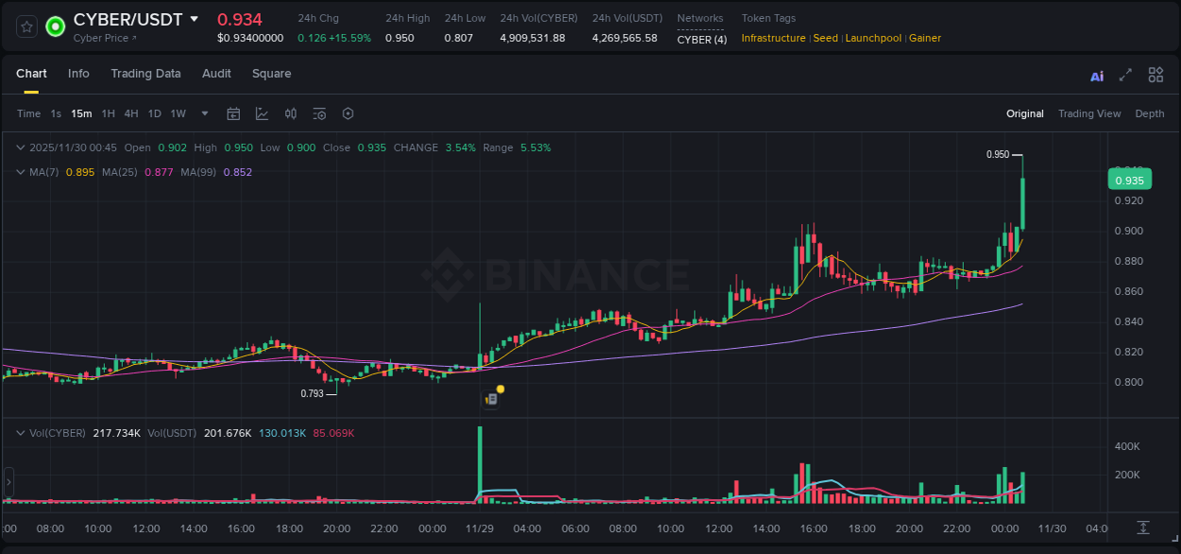Open the Launchpool token tag

[873, 38]
